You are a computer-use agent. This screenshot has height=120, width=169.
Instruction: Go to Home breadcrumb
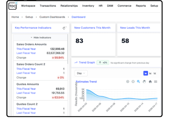[x=15, y=17]
